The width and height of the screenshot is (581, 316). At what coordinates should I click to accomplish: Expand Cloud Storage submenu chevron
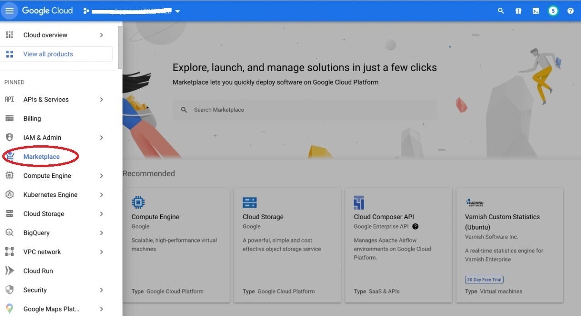(102, 213)
